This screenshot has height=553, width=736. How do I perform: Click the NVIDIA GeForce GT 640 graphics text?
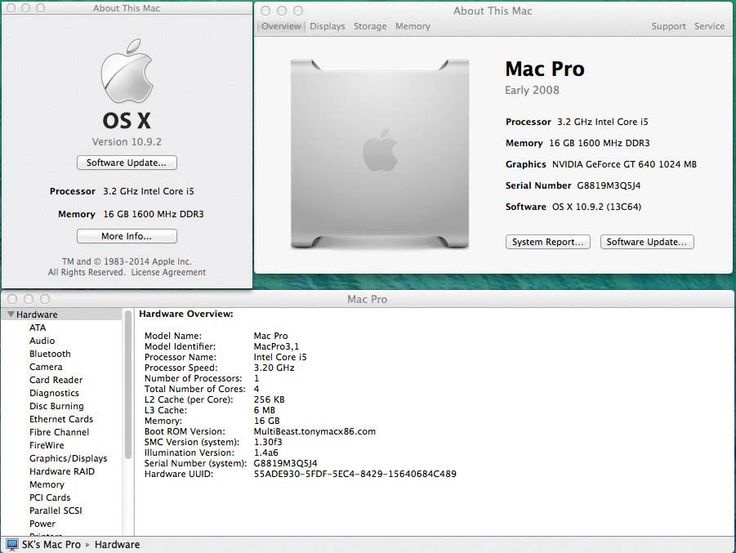[x=624, y=164]
